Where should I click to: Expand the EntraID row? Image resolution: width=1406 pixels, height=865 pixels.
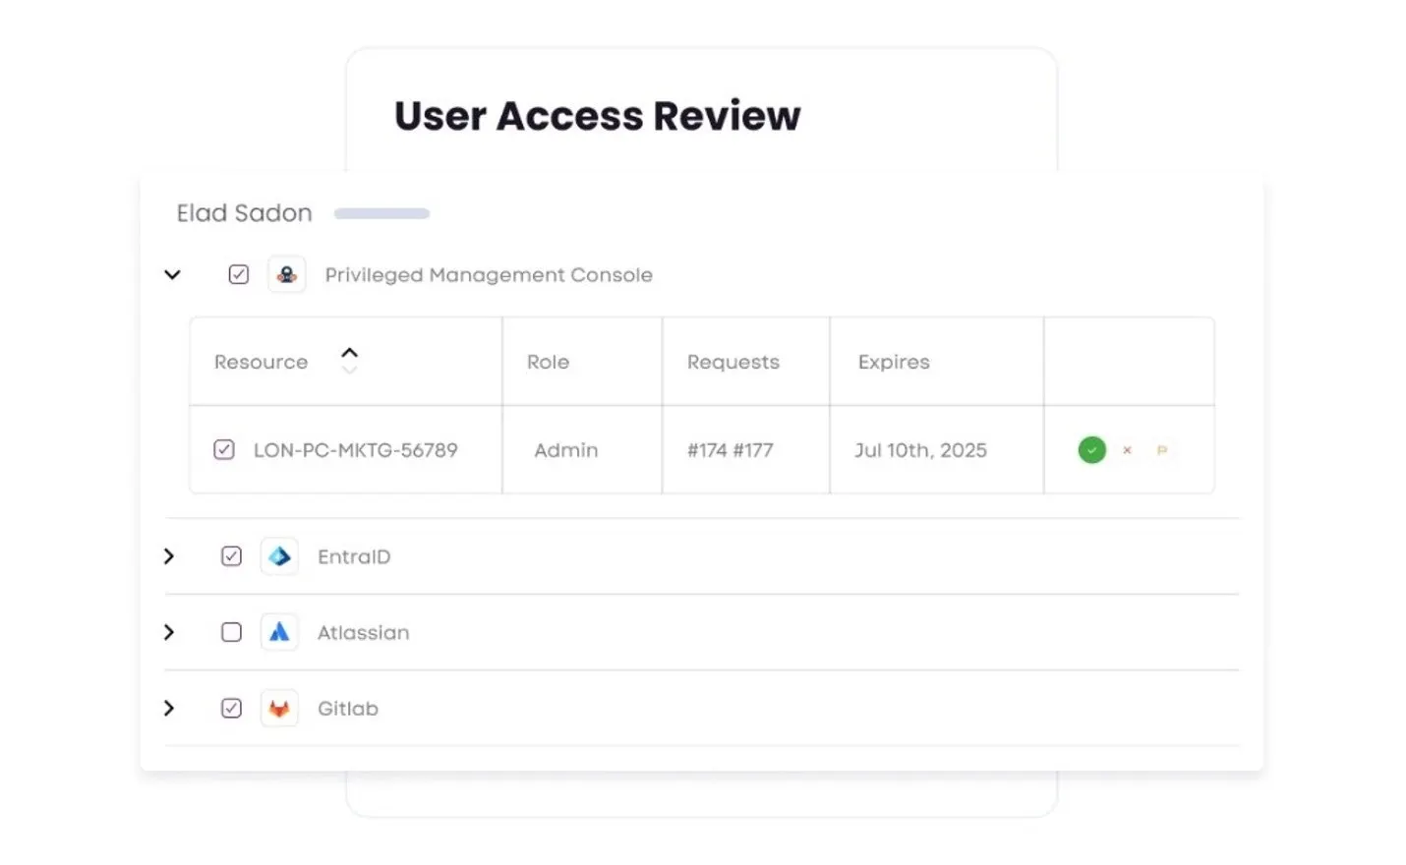pos(169,556)
